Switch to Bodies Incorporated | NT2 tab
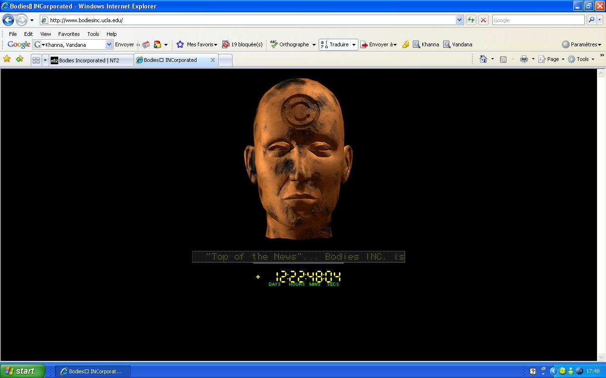 click(91, 60)
